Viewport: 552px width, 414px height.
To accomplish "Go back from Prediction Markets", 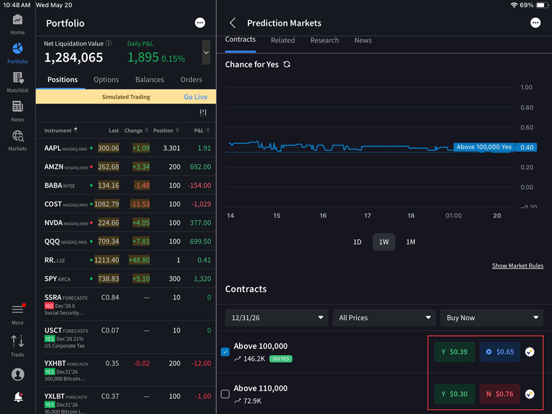I will [x=232, y=23].
